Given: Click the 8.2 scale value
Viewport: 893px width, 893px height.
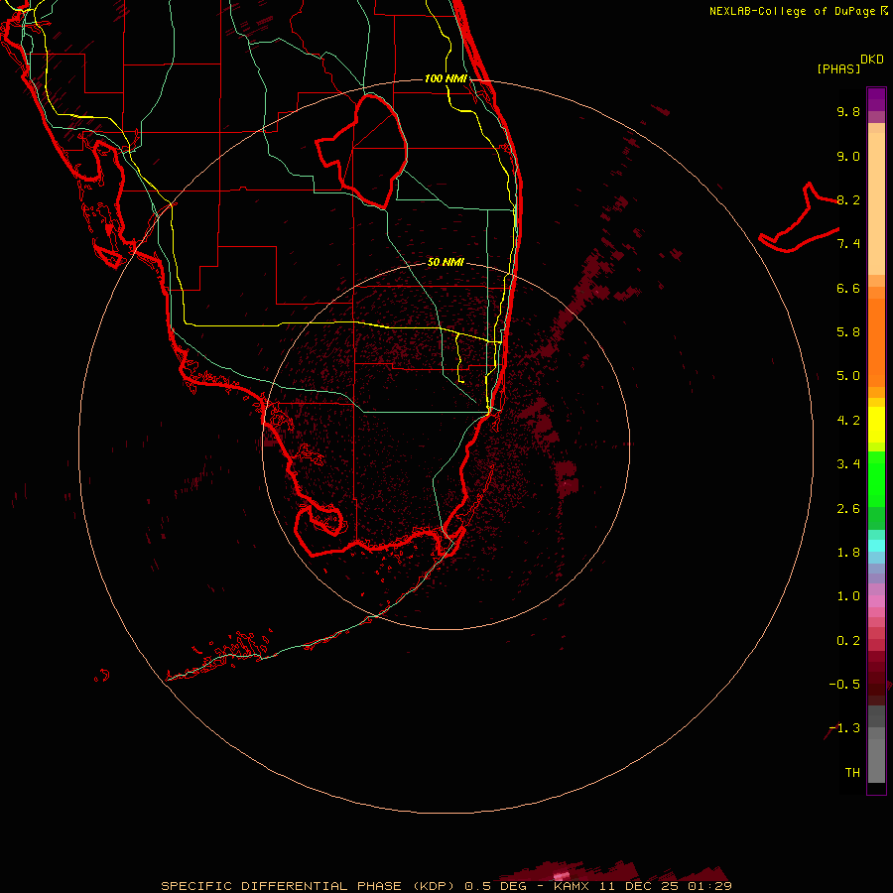Looking at the screenshot, I should (x=848, y=199).
